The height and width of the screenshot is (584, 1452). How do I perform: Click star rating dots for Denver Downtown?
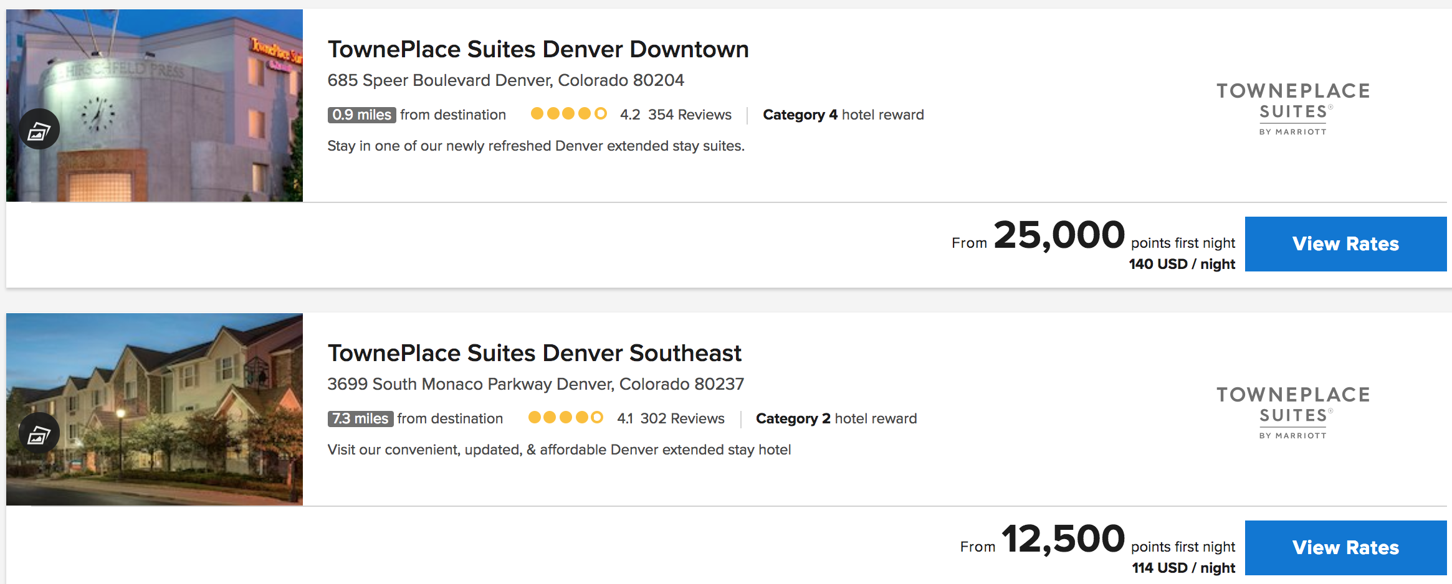click(x=568, y=114)
